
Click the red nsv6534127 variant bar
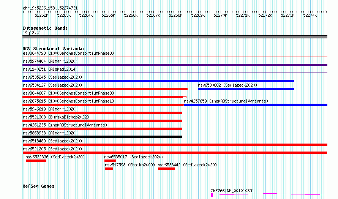pos(105,89)
